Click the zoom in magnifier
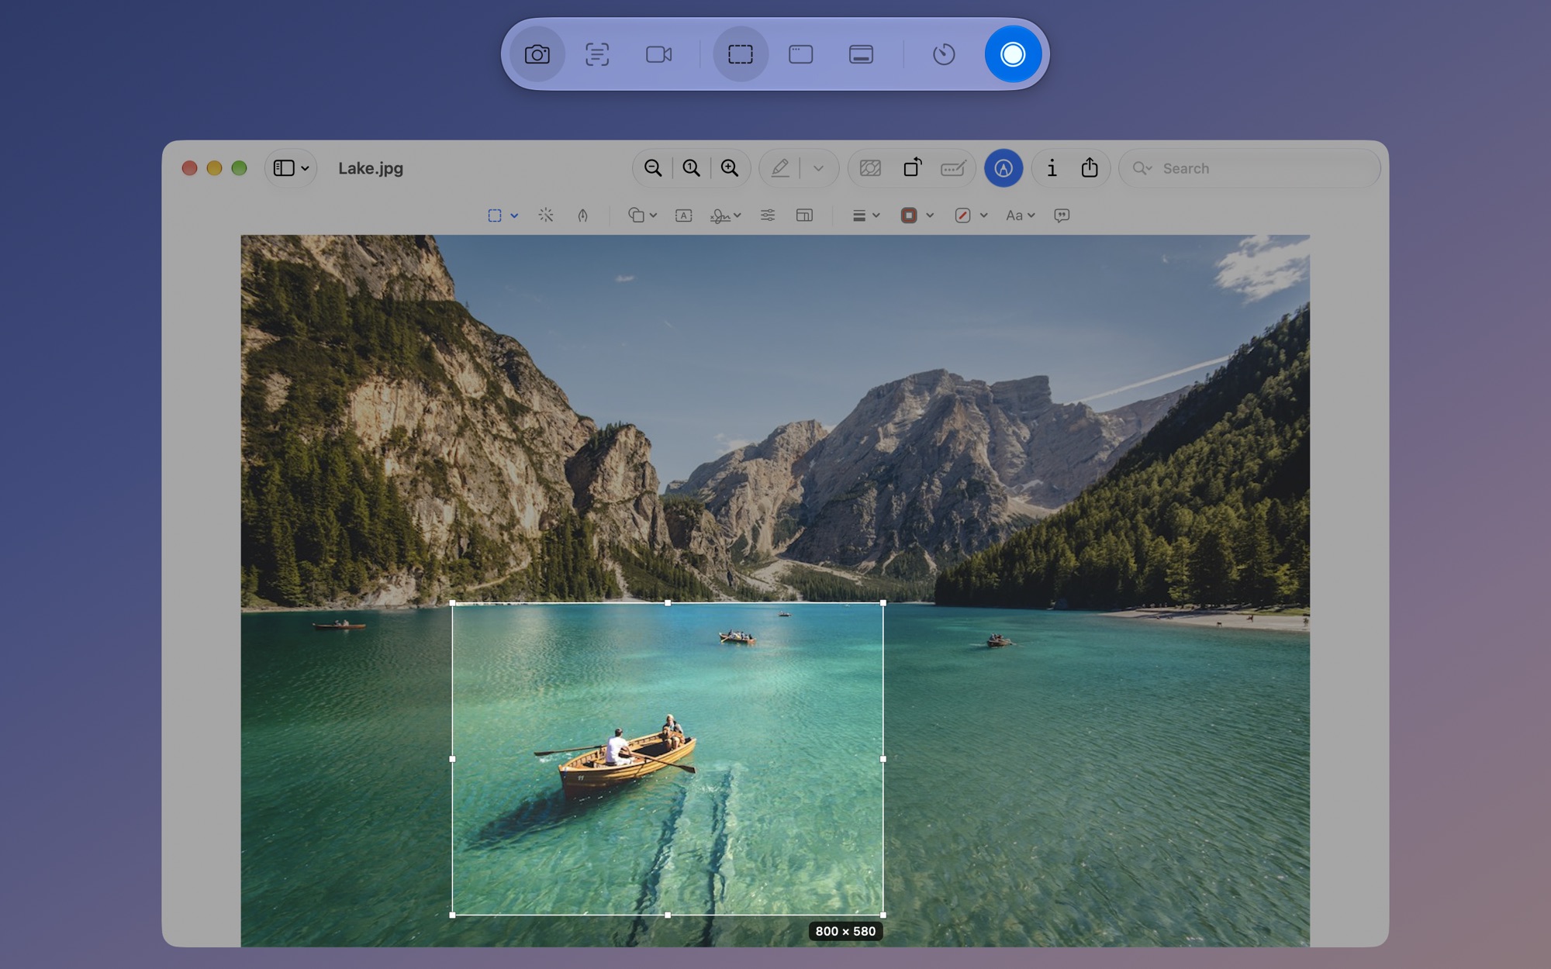 coord(729,168)
